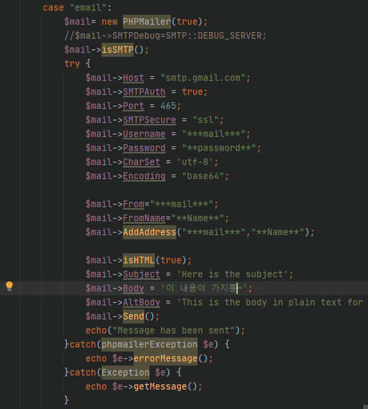Click the "base64" encoding string
Image resolution: width=368 pixels, height=409 pixels.
click(203, 176)
